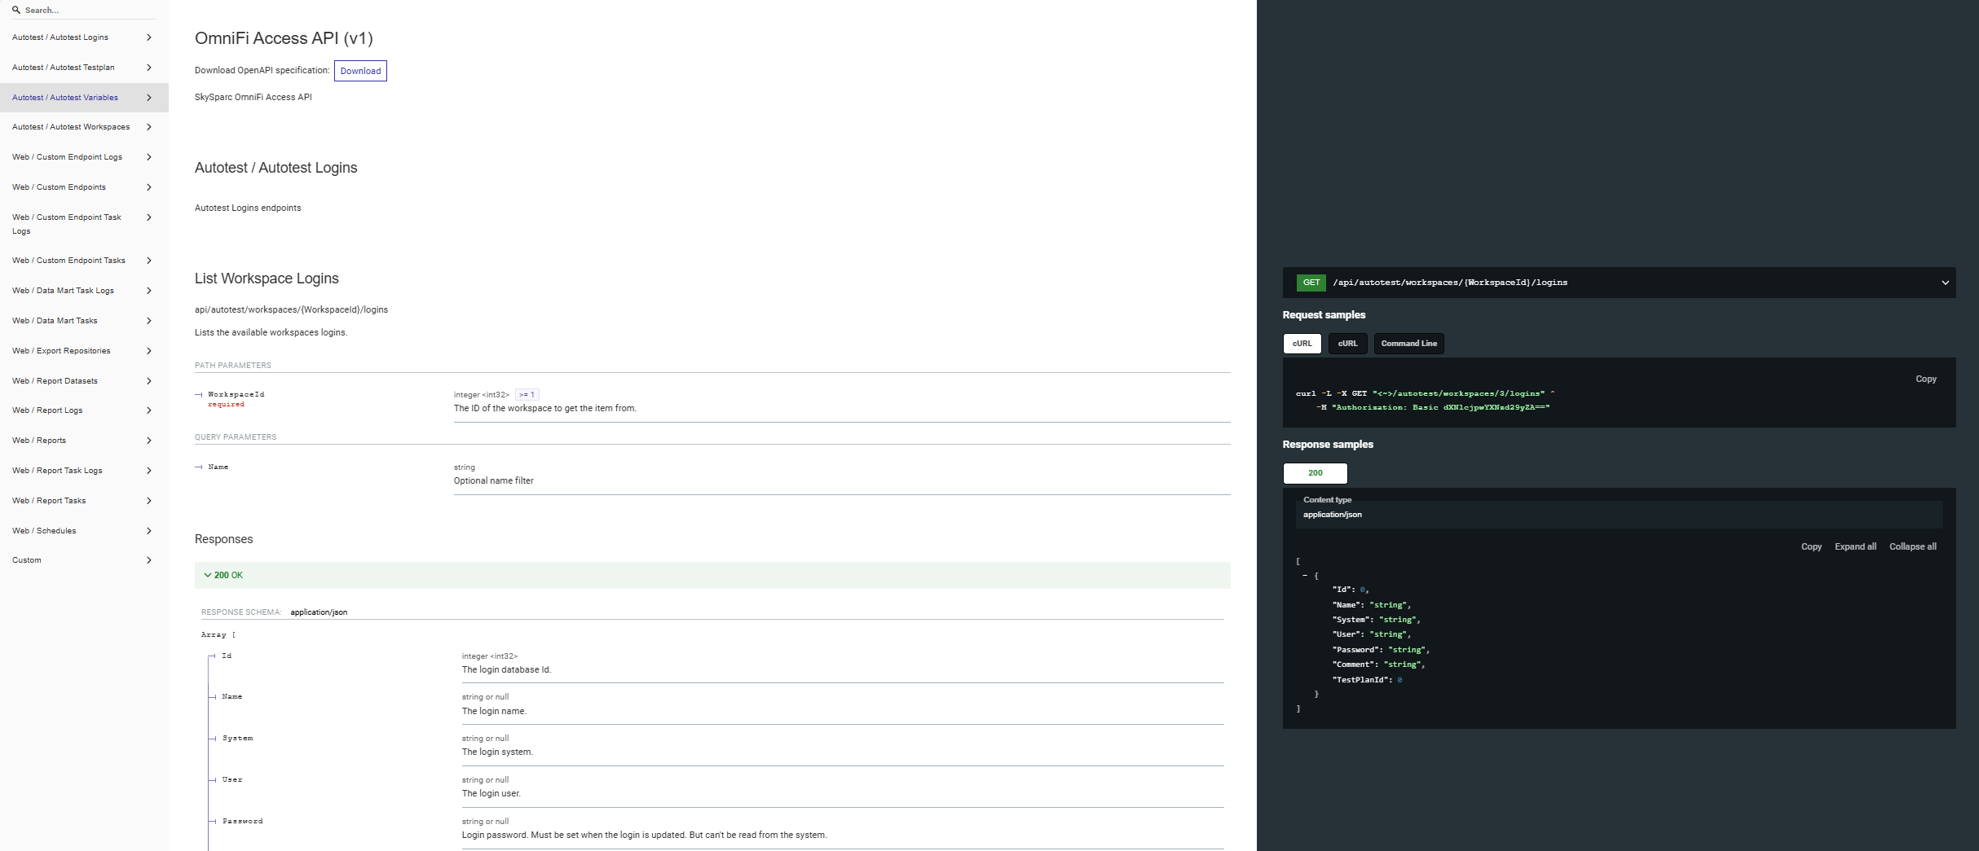Expand Web / Custom Endpoint Tasks chevron
Image resolution: width=1979 pixels, height=851 pixels.
point(149,261)
